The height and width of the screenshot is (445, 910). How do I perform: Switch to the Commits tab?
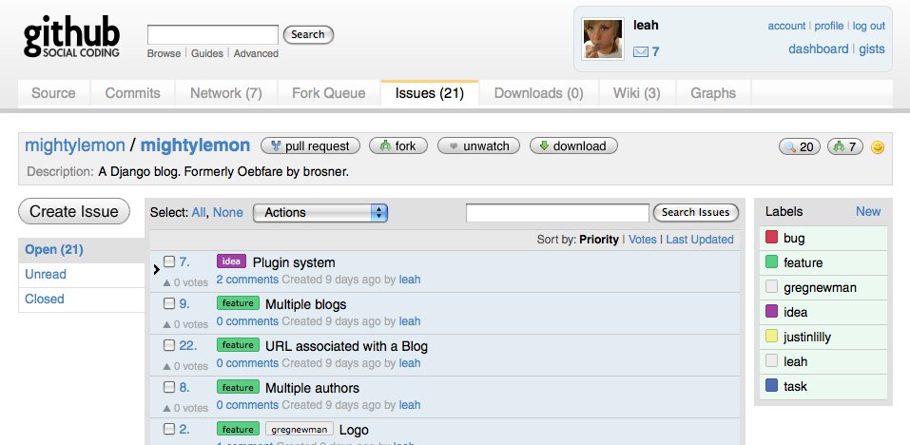click(x=133, y=93)
